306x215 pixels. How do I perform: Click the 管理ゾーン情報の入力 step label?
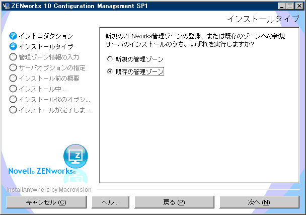pos(49,57)
